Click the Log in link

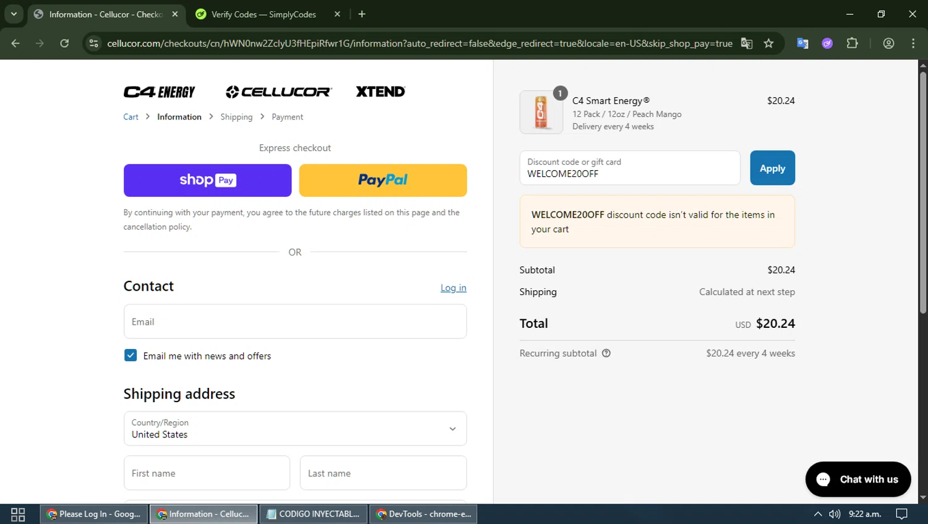453,288
